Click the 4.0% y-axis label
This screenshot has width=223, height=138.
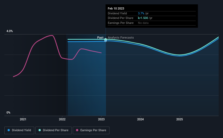click(10, 31)
